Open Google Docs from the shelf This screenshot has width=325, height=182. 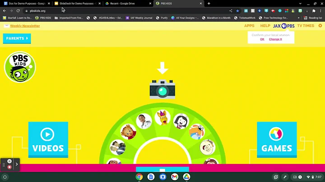[151, 177]
